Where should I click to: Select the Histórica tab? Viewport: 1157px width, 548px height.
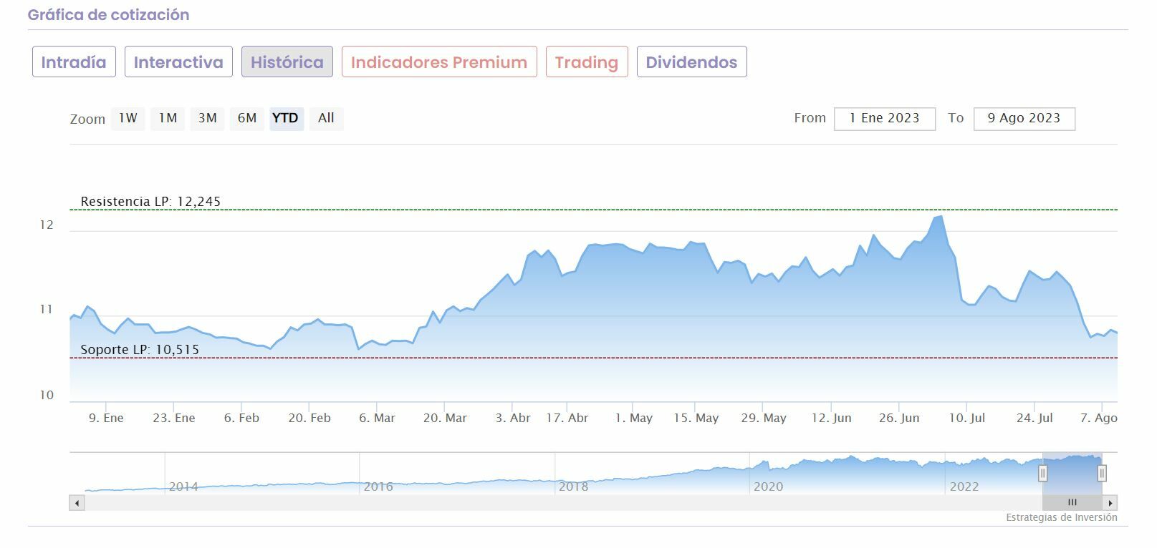click(x=287, y=62)
